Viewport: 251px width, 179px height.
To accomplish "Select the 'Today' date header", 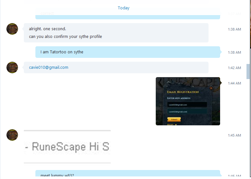I will (x=124, y=8).
